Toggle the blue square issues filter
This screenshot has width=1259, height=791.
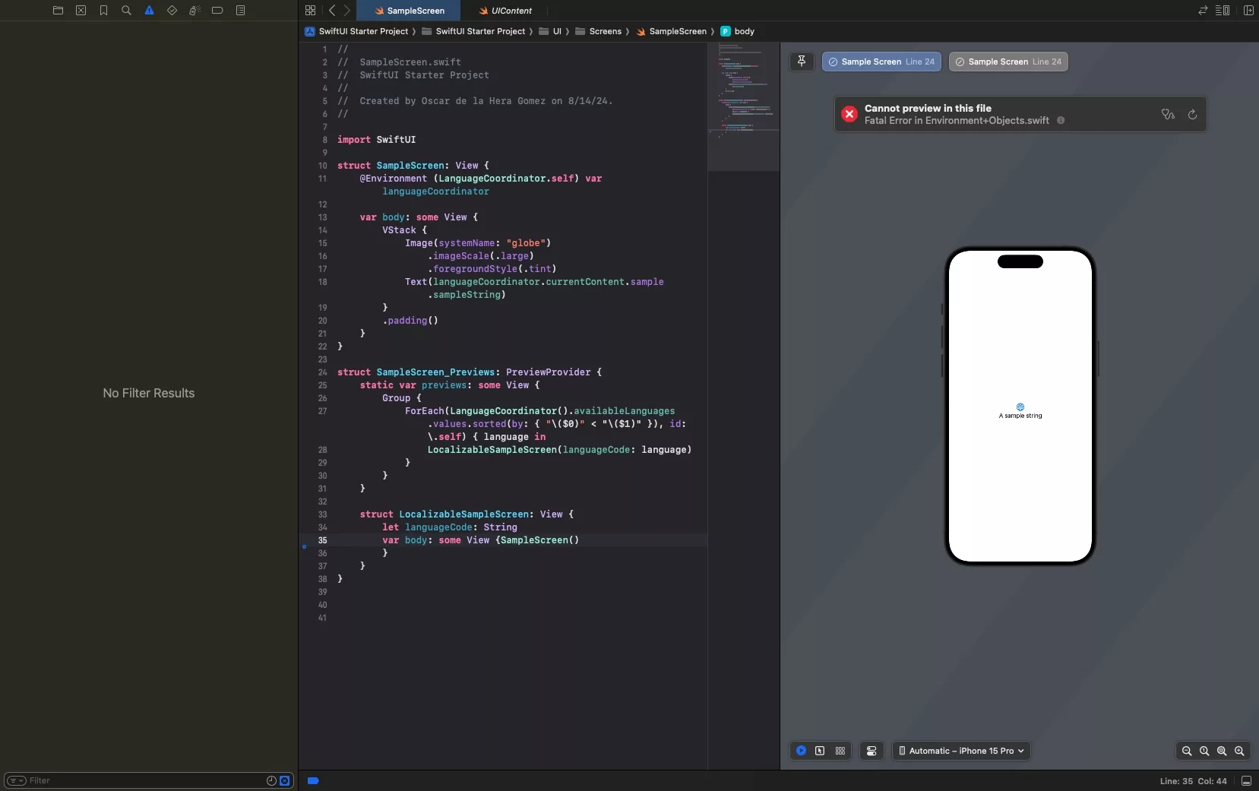click(x=285, y=780)
